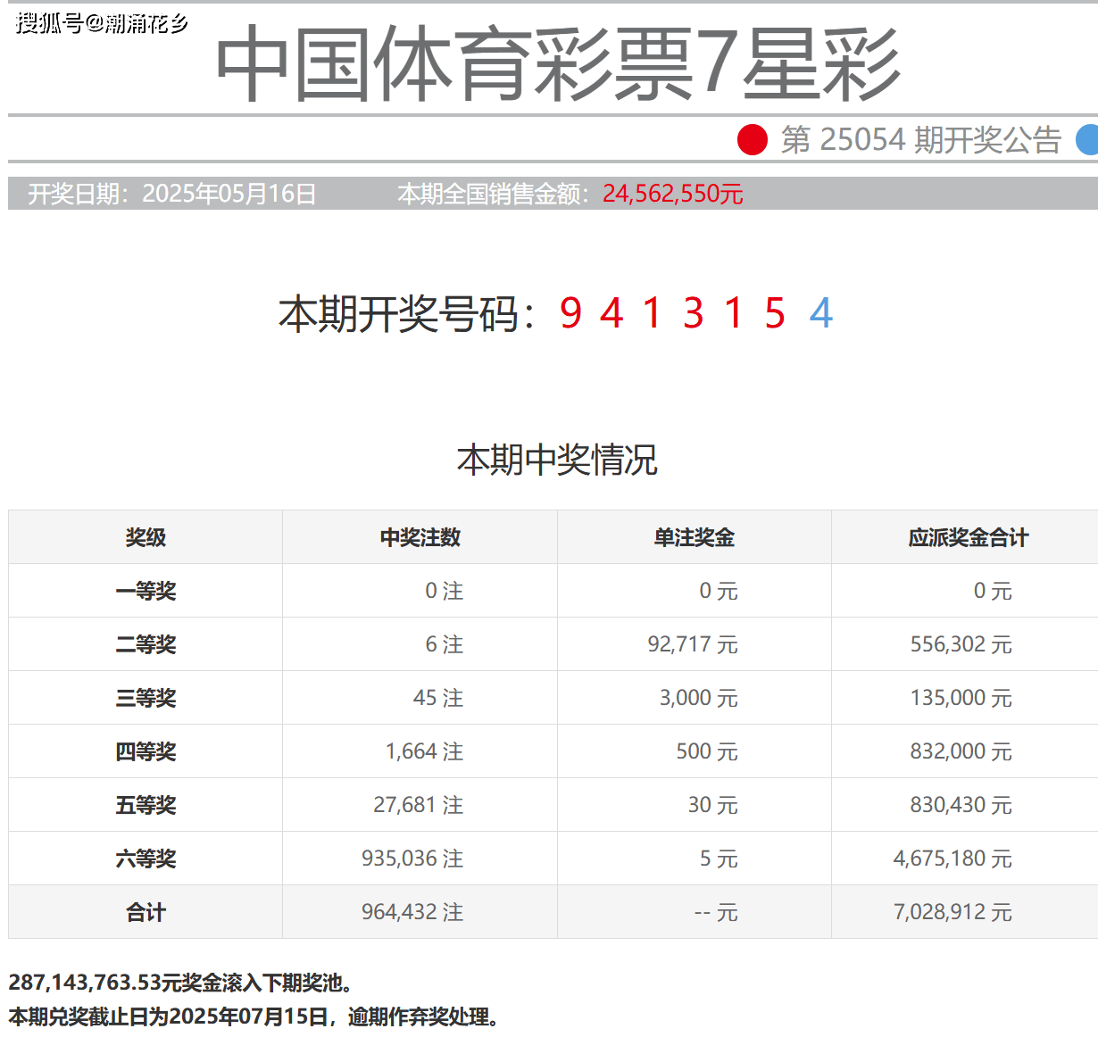Click the 四等奖 row label
This screenshot has height=1037, width=1098.
(x=146, y=751)
